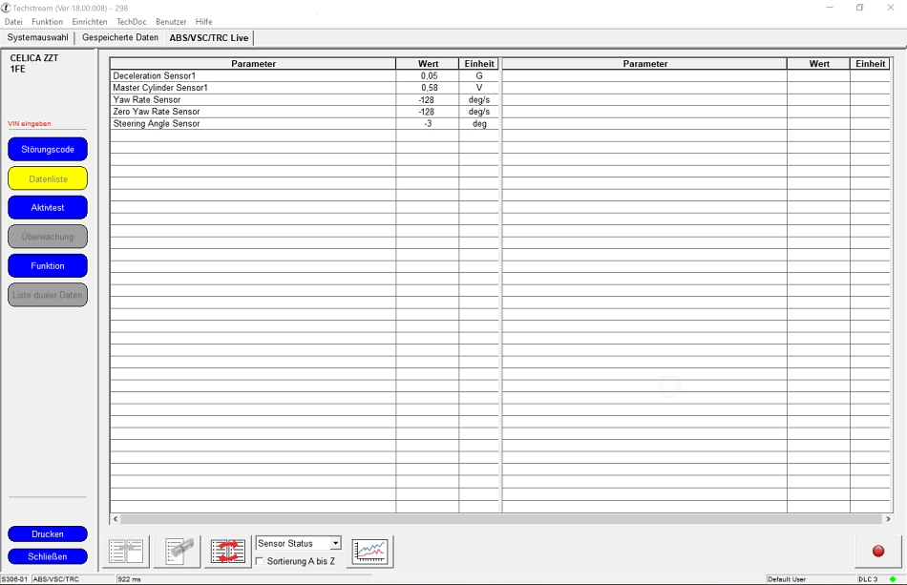
Task: Open the TechDoc menu
Action: (x=132, y=22)
